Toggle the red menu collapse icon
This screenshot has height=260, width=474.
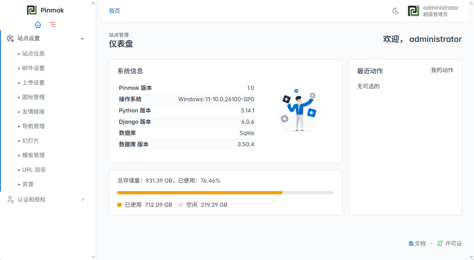[52, 25]
